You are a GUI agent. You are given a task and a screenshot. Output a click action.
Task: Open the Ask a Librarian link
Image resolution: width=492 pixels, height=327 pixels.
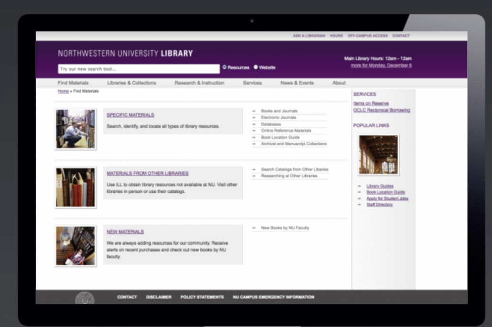(309, 36)
